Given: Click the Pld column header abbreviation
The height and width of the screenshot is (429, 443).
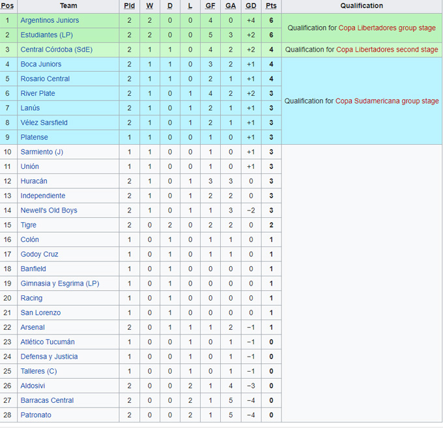Looking at the screenshot, I should 129,6.
